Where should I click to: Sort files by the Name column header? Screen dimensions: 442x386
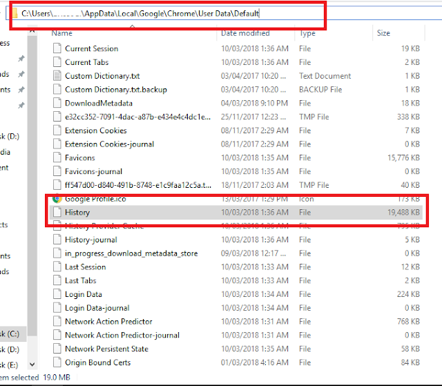coord(61,33)
